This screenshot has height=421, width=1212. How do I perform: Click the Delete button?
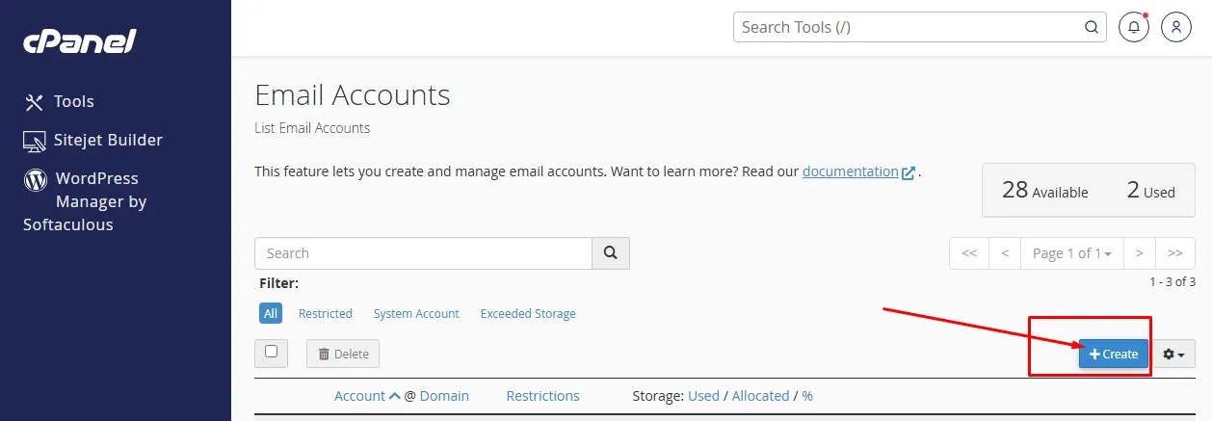click(x=343, y=354)
